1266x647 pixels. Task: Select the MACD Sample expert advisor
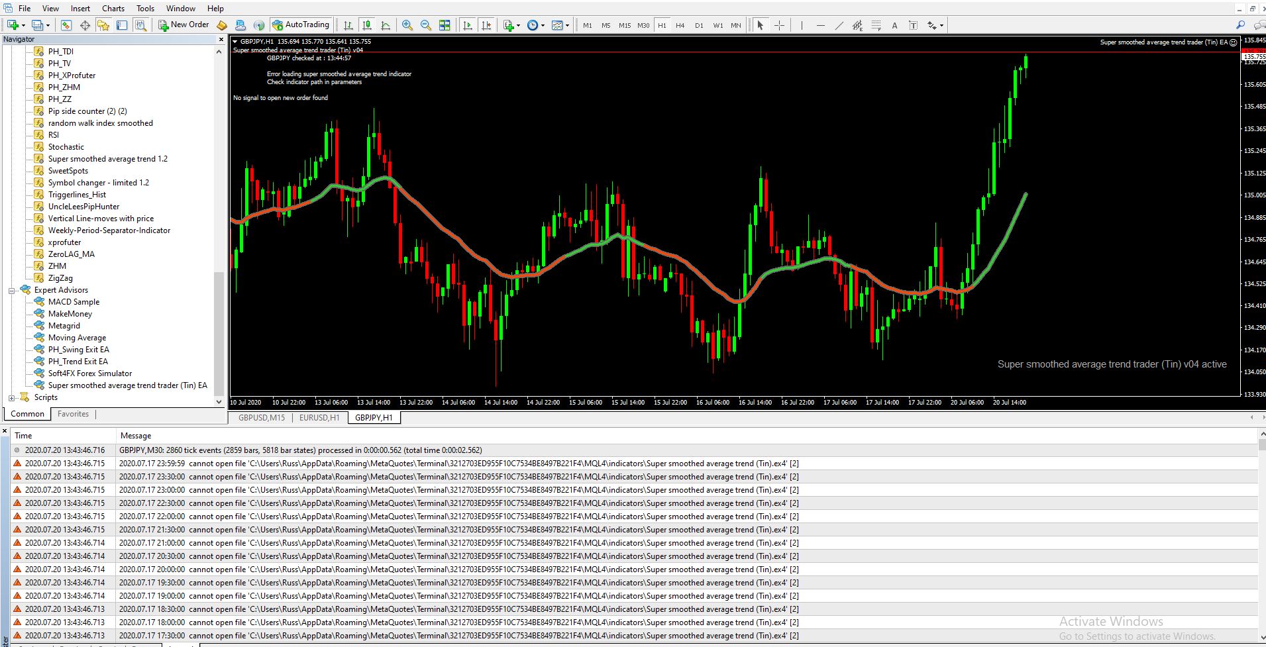tap(74, 302)
